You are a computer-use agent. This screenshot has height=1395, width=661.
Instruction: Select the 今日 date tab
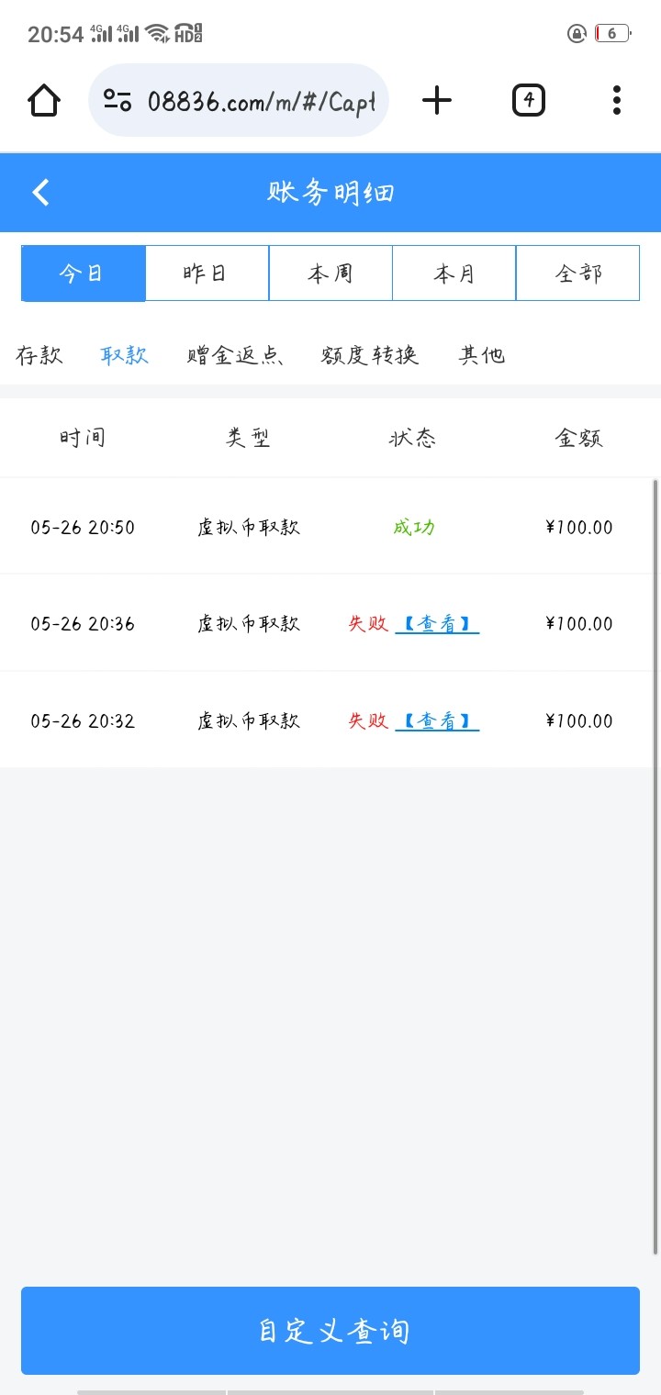click(83, 273)
